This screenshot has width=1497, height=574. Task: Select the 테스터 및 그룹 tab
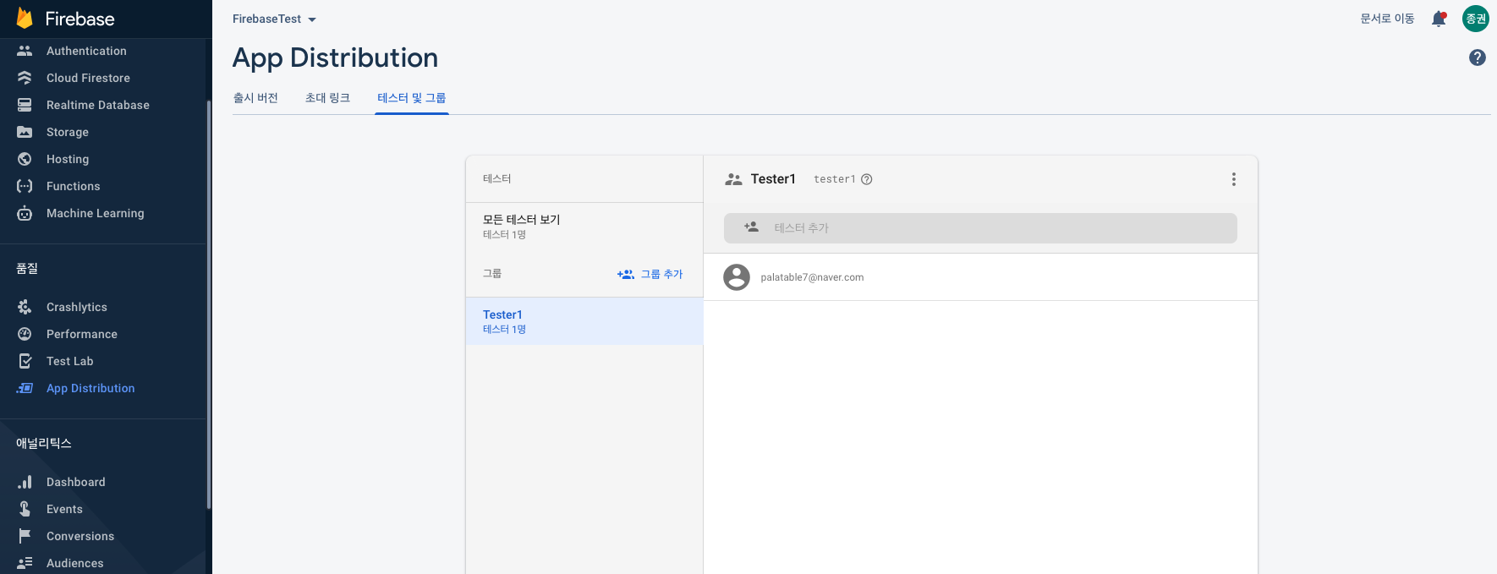click(x=412, y=98)
